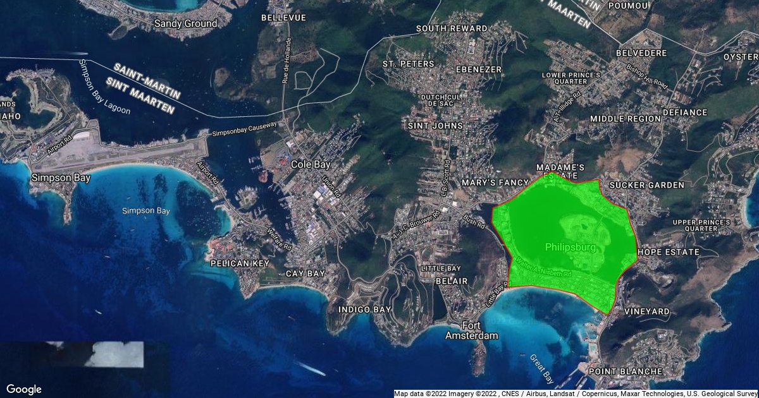Click the Indigo Bay label
759x398 pixels.
coord(364,310)
